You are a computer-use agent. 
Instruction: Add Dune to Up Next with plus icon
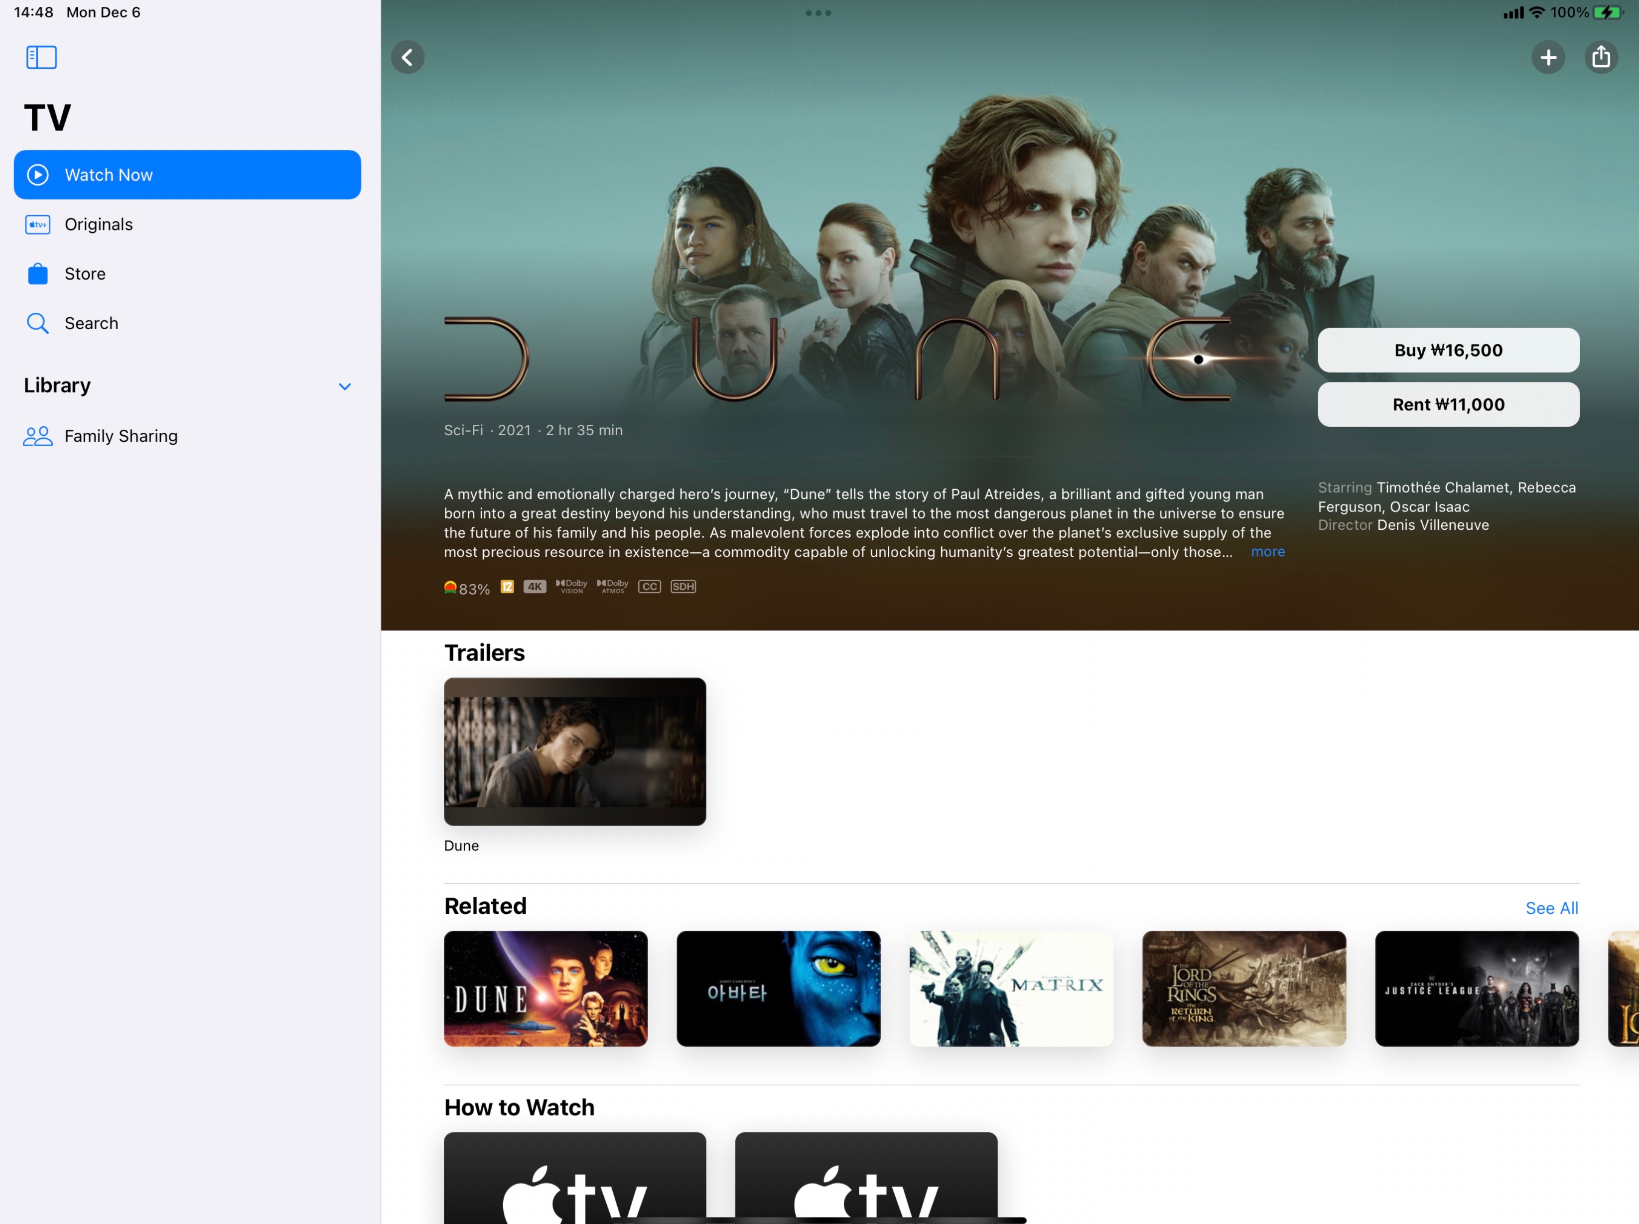click(x=1548, y=57)
